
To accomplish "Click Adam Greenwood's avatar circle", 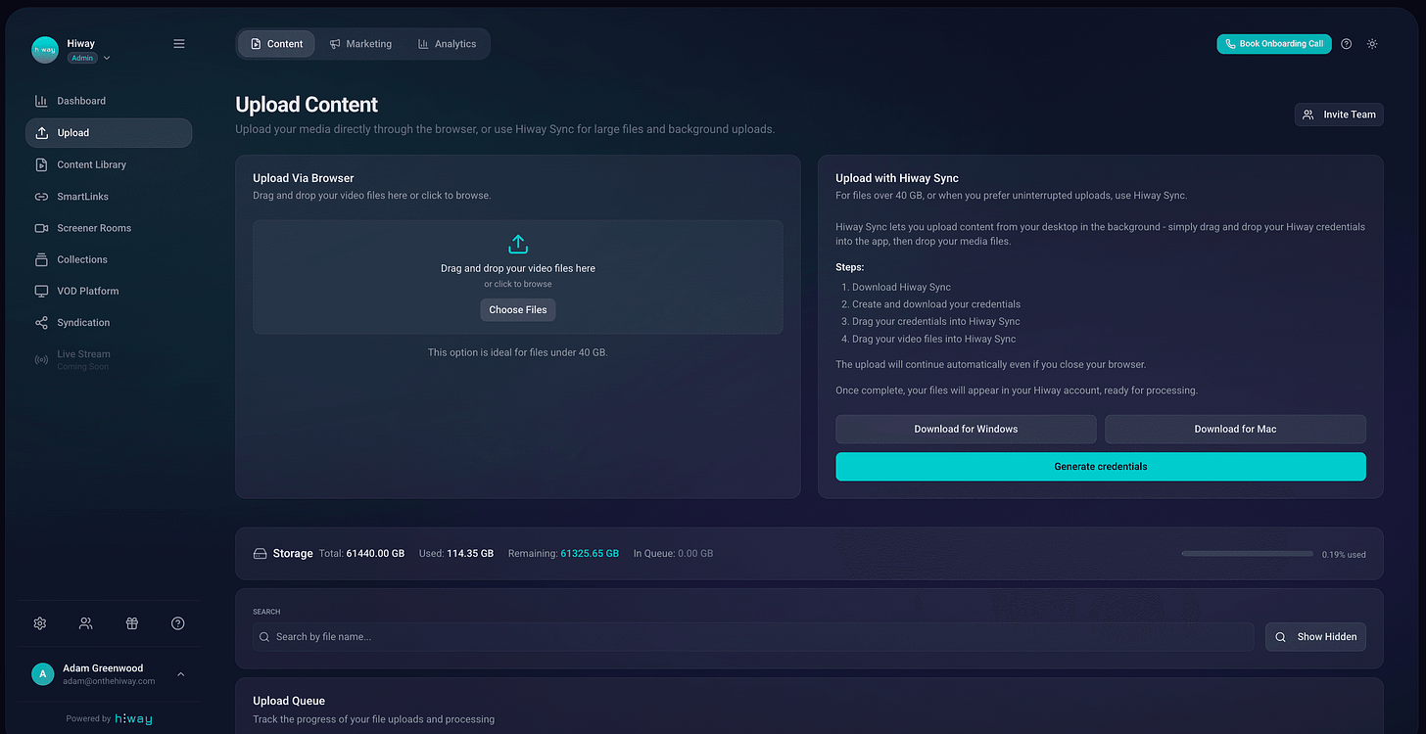I will click(x=43, y=674).
